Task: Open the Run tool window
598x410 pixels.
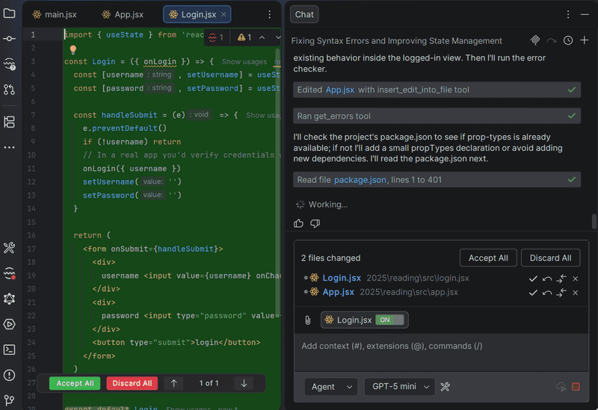Action: [x=9, y=324]
